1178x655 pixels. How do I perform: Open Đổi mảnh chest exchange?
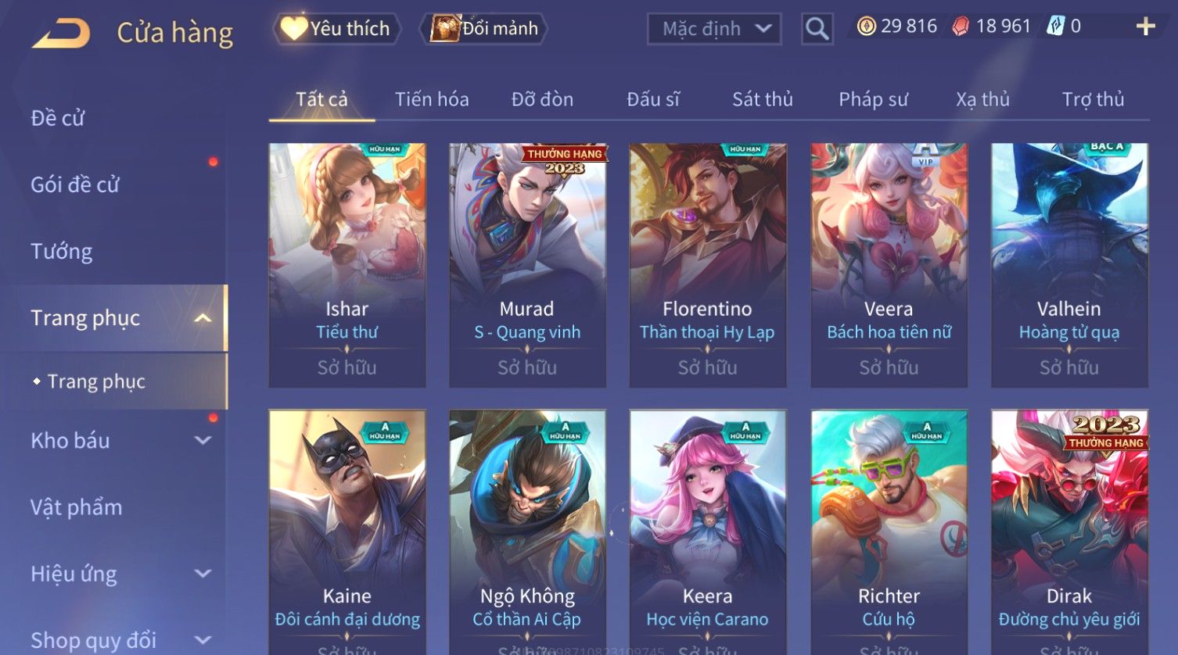point(485,29)
